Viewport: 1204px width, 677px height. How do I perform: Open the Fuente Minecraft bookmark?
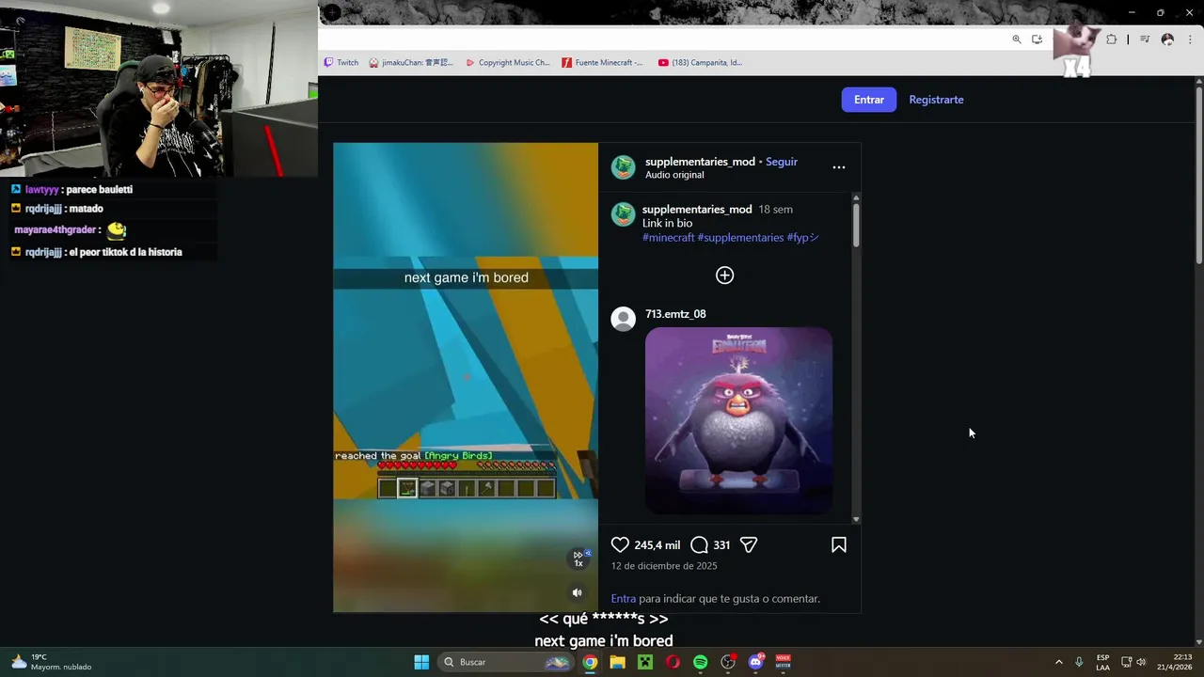[602, 63]
